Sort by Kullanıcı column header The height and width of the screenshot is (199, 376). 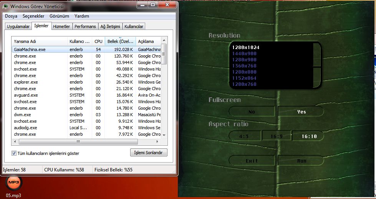point(80,41)
